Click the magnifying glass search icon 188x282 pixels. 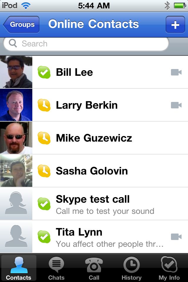coord(13,43)
